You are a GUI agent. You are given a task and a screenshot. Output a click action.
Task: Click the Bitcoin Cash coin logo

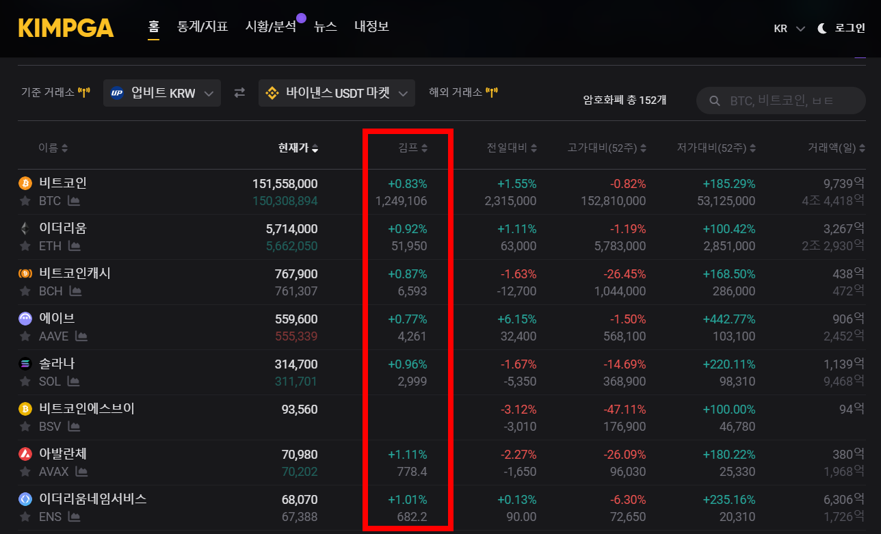(x=25, y=273)
